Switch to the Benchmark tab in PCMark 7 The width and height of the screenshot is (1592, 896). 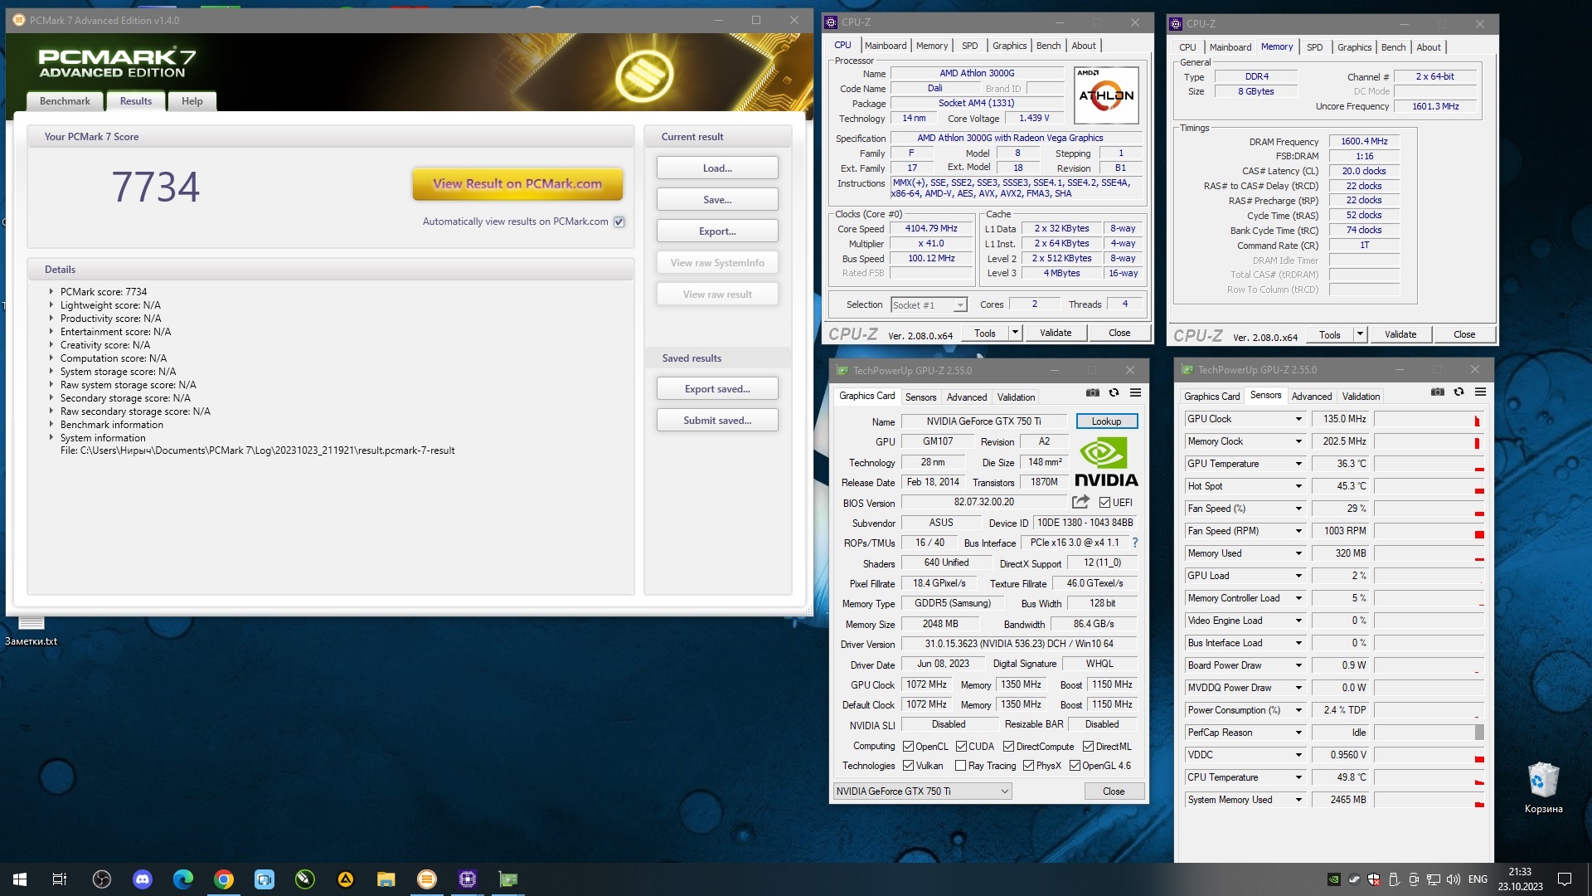[66, 101]
